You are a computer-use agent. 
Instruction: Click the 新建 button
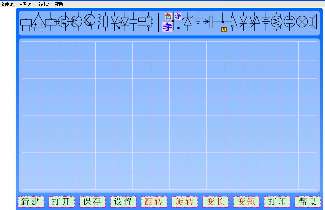31,202
